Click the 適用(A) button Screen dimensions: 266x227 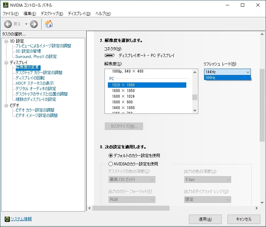click(x=205, y=219)
